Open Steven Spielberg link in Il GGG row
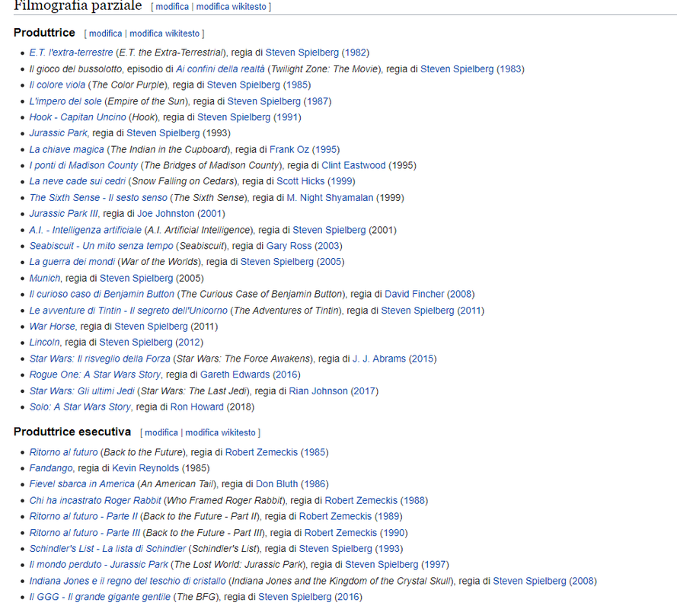Image resolution: width=677 pixels, height=609 pixels. point(295,598)
